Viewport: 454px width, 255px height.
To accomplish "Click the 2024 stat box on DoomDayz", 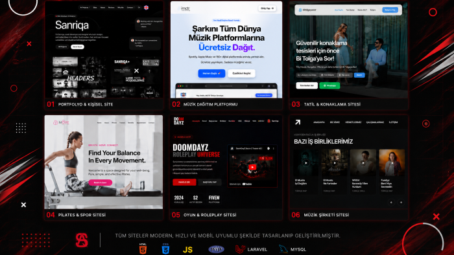I will 178,199.
